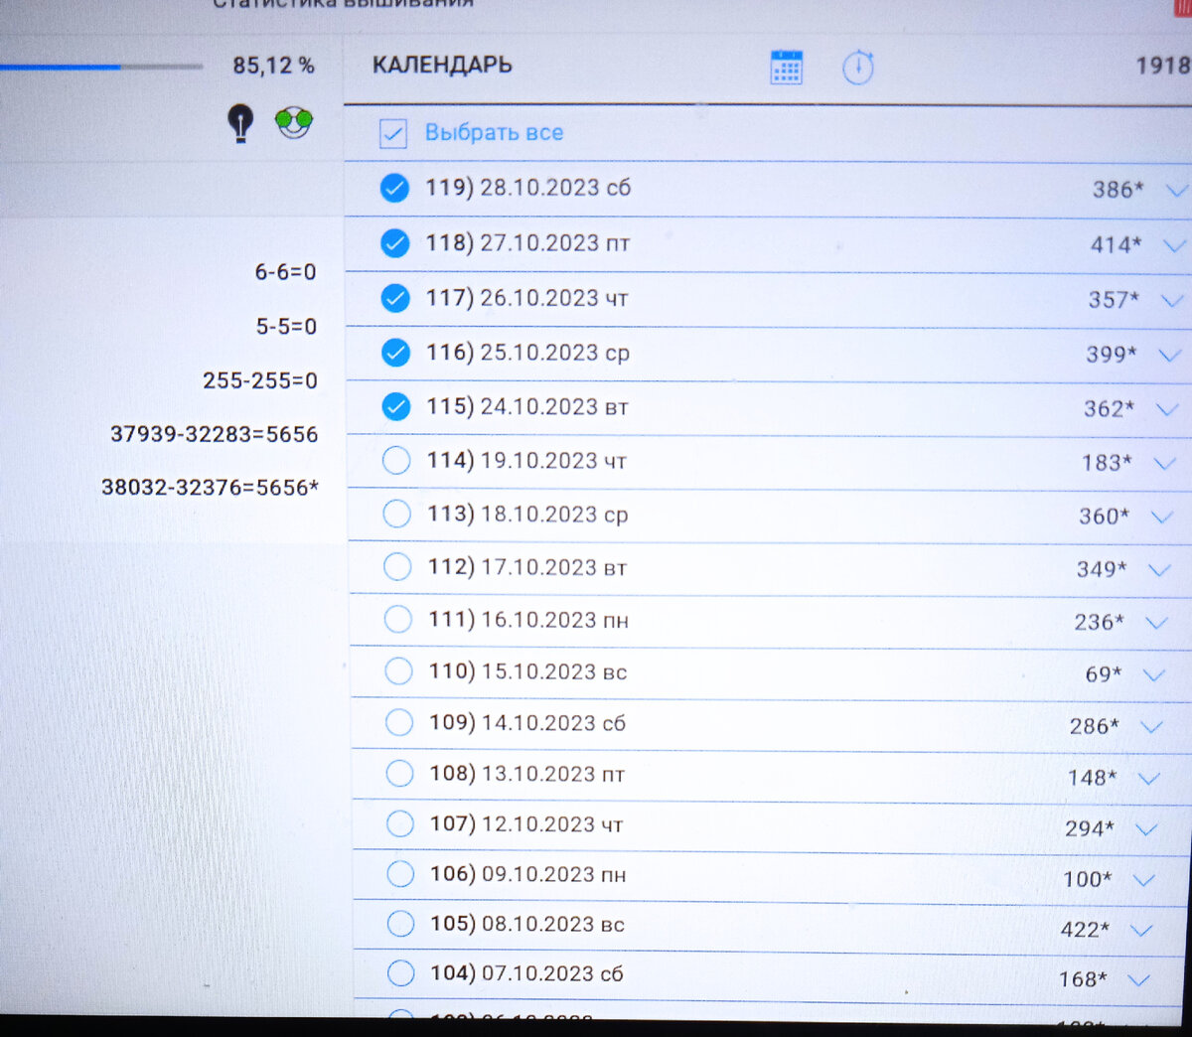The height and width of the screenshot is (1037, 1192).
Task: Check entry 111) 16.10.2023 пн
Action: point(397,620)
